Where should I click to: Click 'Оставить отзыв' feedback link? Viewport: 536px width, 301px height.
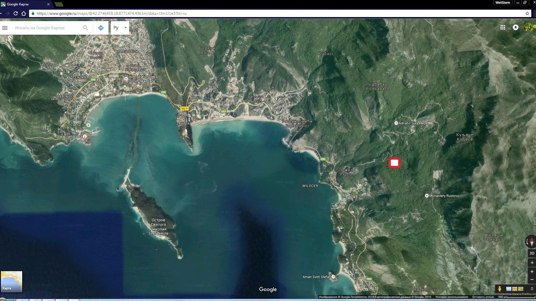pos(483,297)
